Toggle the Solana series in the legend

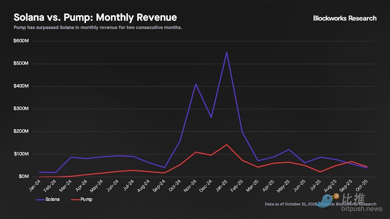tap(52, 199)
